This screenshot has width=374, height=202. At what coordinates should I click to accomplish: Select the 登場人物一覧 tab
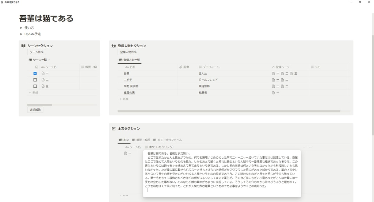pos(130,60)
